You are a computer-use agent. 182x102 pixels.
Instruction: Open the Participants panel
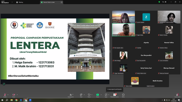(71, 95)
